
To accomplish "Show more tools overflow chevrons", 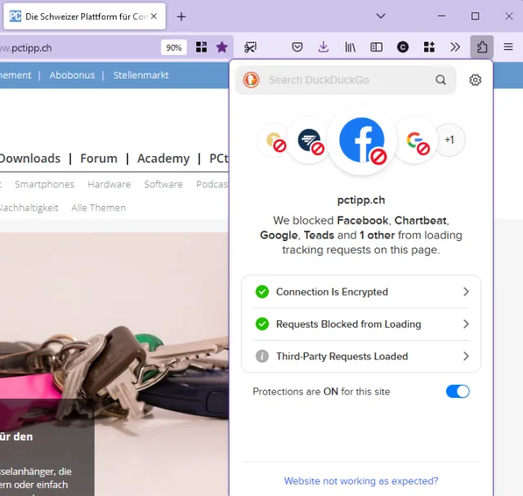I will (x=455, y=47).
